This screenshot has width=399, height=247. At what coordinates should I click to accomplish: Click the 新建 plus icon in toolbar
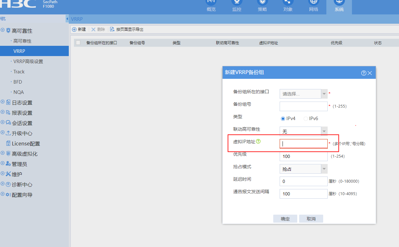[x=74, y=29]
